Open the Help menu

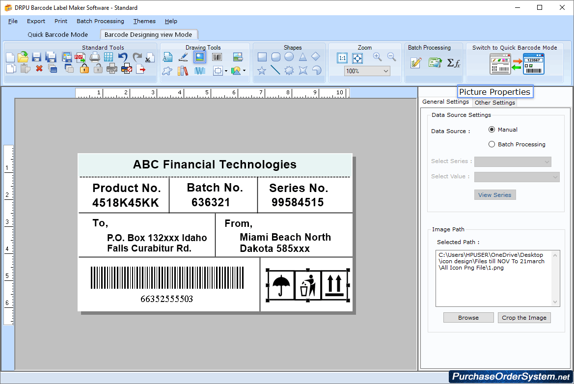(171, 21)
